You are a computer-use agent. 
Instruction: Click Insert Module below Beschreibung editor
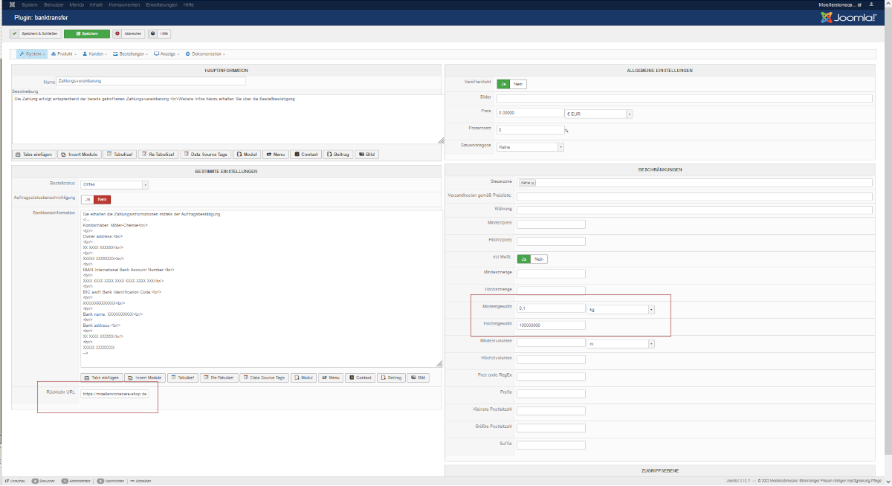click(x=79, y=155)
